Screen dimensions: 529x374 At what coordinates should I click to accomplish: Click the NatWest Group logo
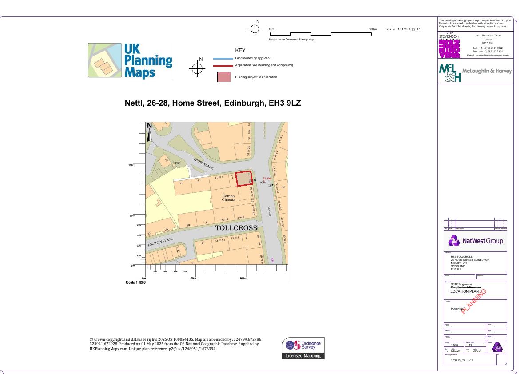[475, 241]
